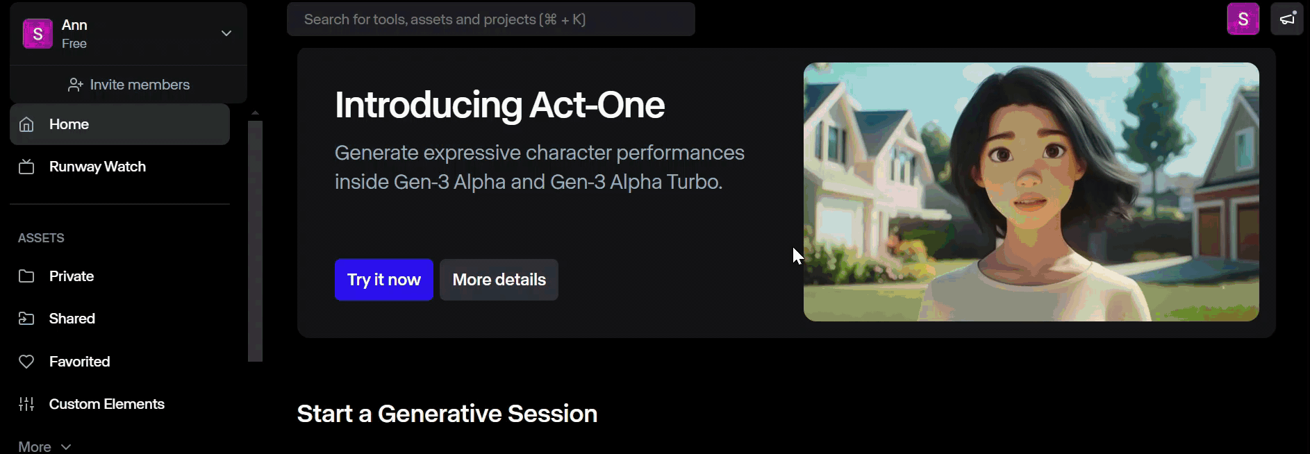This screenshot has width=1310, height=454.
Task: Click the Runway Watch TV icon
Action: [26, 167]
